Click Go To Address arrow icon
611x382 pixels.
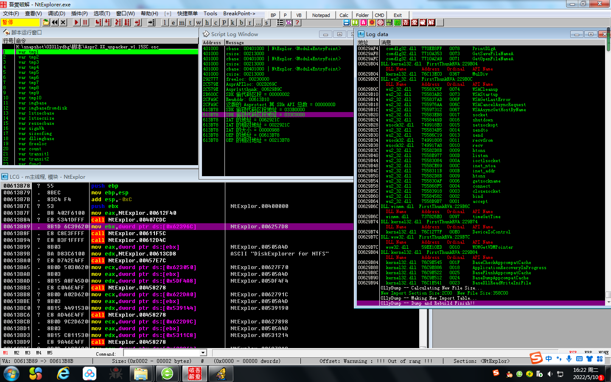point(151,22)
